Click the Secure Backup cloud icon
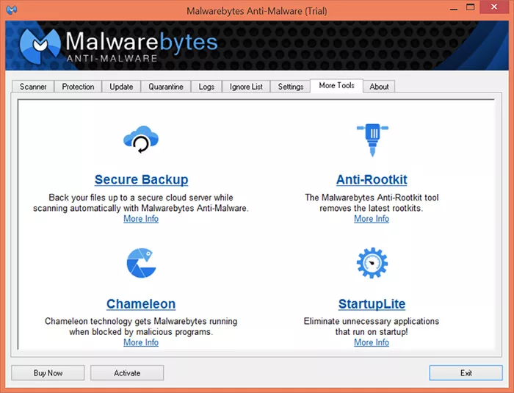Screen dimensions: 514x393 tap(141, 139)
